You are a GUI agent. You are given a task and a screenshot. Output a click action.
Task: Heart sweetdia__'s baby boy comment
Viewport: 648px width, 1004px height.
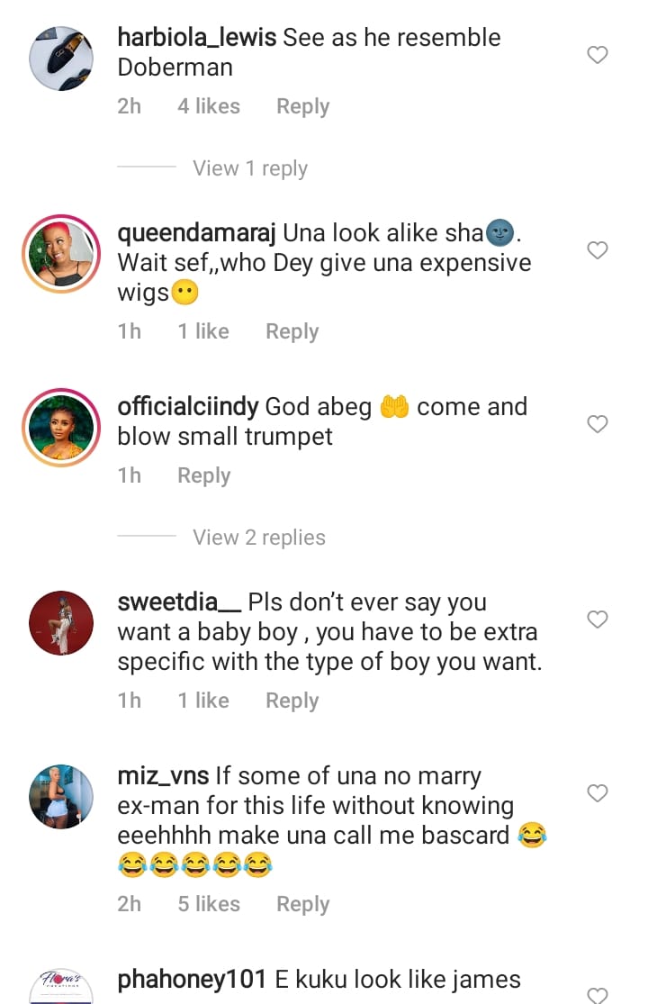point(598,620)
